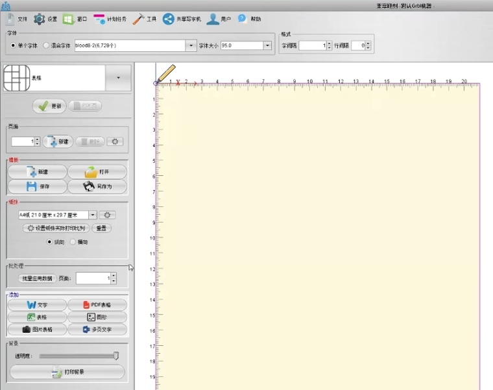Open paper settings gear beside A4 dropdown
Image resolution: width=493 pixels, height=390 pixels.
pyautogui.click(x=108, y=215)
